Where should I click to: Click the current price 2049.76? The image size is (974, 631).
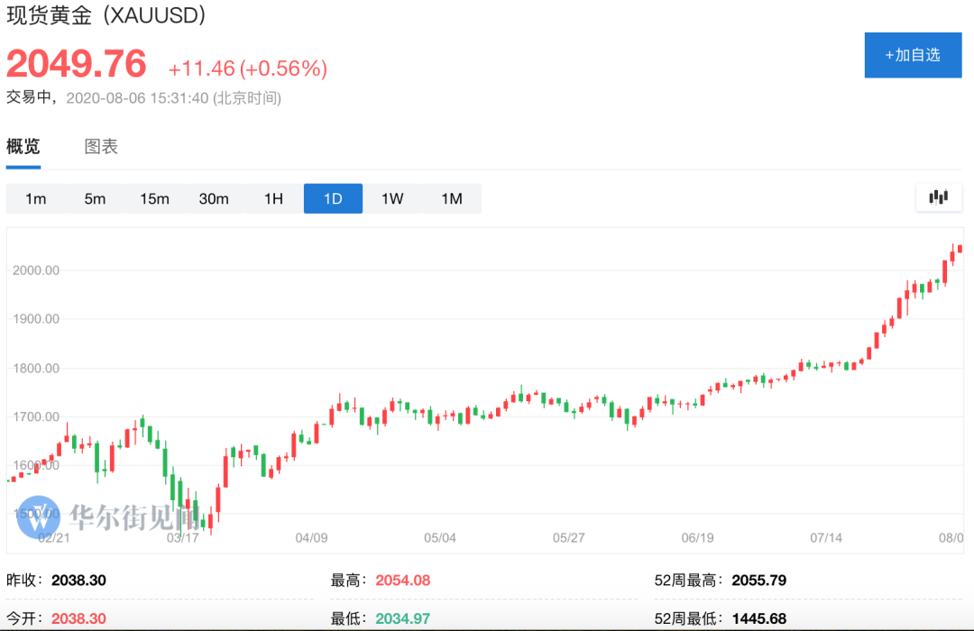click(77, 64)
